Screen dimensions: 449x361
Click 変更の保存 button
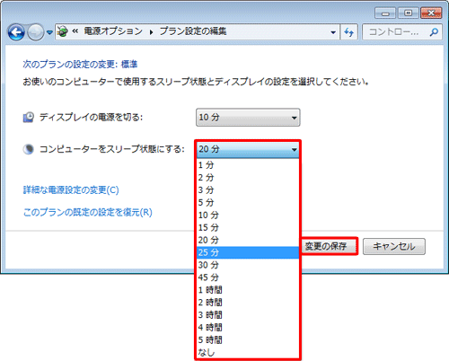coord(329,246)
